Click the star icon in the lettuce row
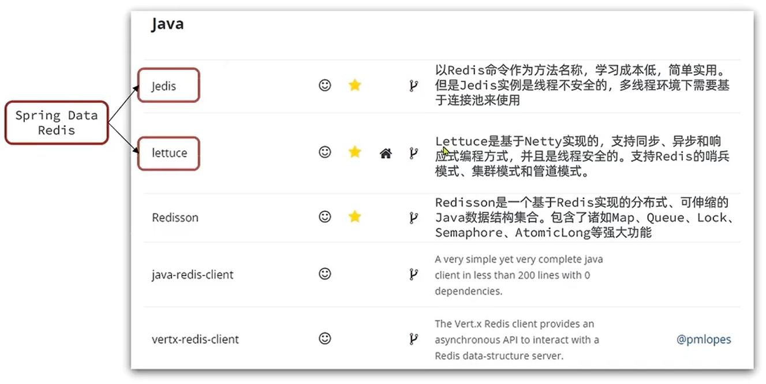The image size is (766, 384). click(354, 152)
